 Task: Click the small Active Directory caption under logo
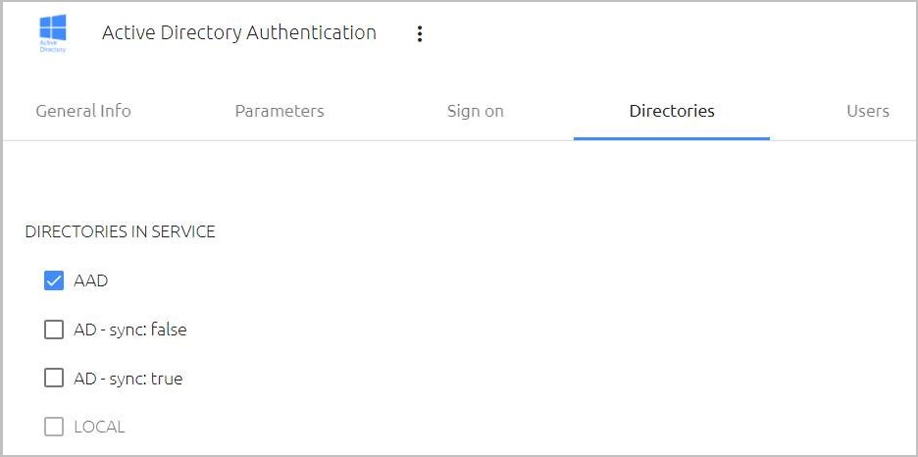[53, 46]
